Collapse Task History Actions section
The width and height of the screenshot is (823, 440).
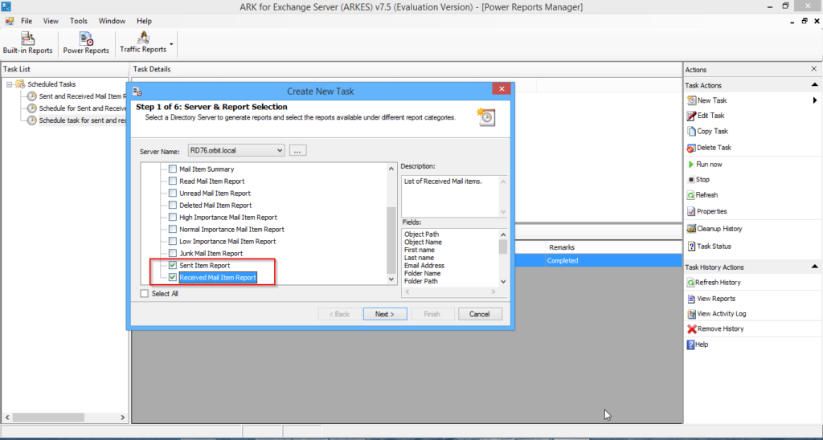pyautogui.click(x=815, y=267)
